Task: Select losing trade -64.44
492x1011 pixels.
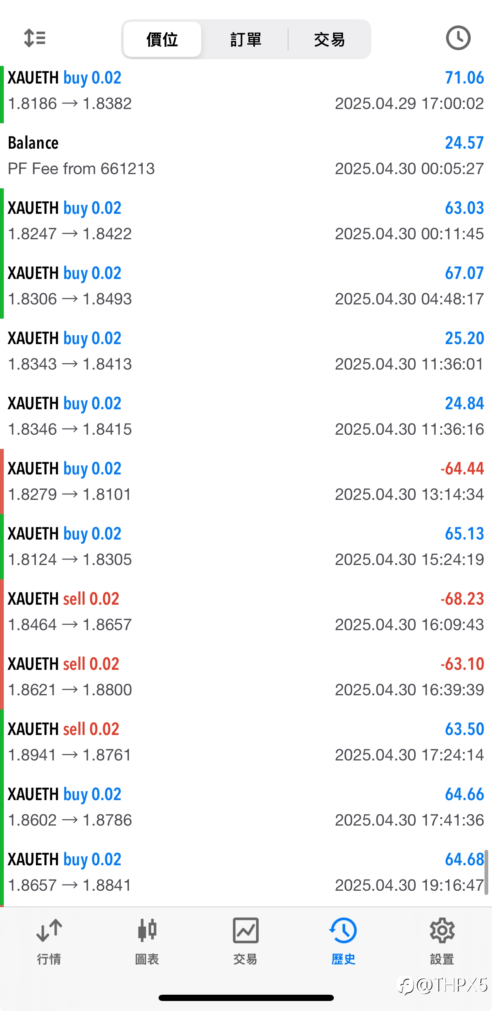Action: click(246, 481)
